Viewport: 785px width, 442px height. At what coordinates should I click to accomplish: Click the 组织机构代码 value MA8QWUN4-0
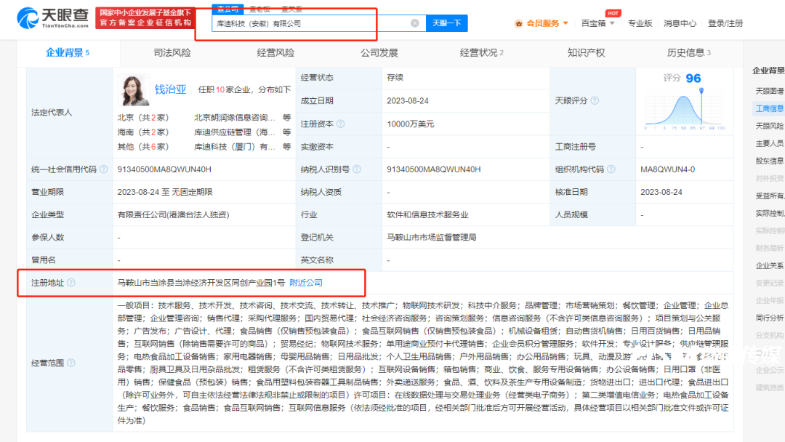coord(667,169)
